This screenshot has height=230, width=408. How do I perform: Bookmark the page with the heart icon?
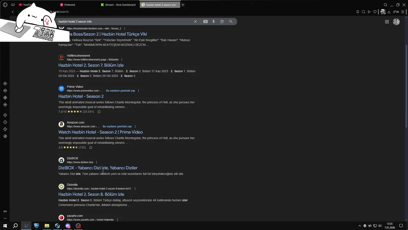[375, 12]
